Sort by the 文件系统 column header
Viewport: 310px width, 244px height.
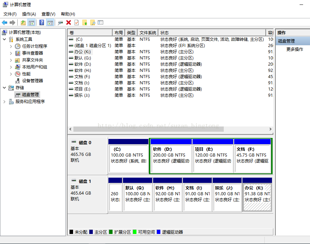click(148, 32)
